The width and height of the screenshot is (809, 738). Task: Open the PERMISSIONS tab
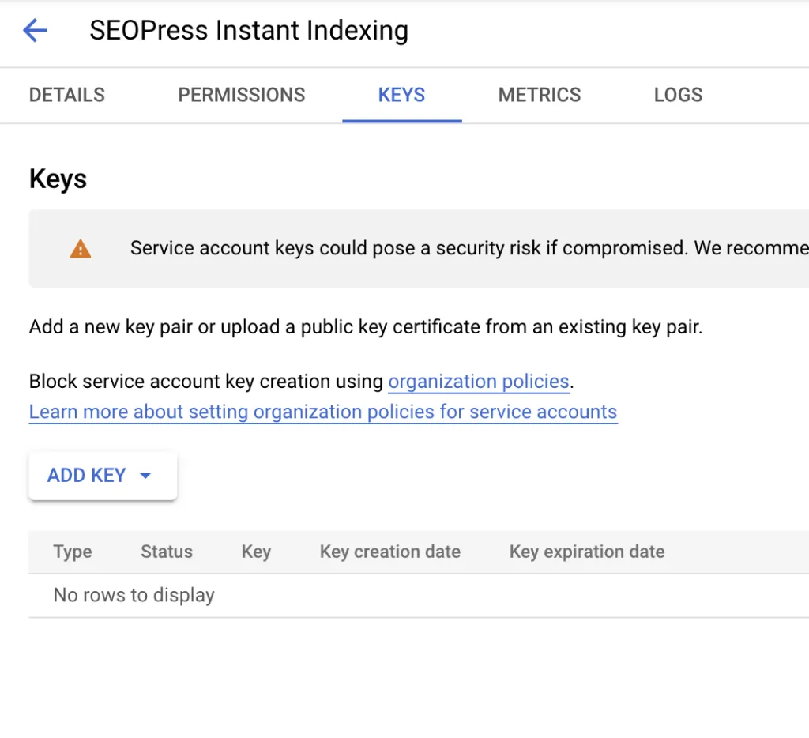(x=242, y=95)
